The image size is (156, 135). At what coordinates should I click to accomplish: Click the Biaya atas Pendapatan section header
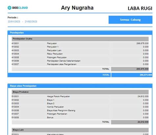pos(80,86)
